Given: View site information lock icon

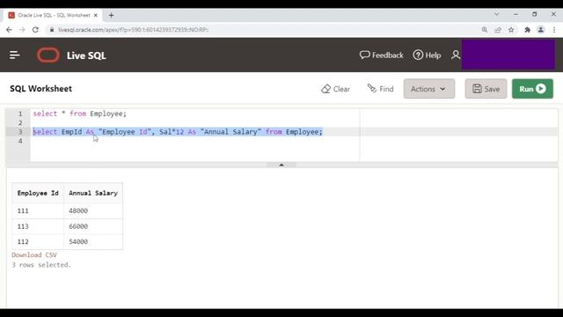Looking at the screenshot, I should click(52, 30).
